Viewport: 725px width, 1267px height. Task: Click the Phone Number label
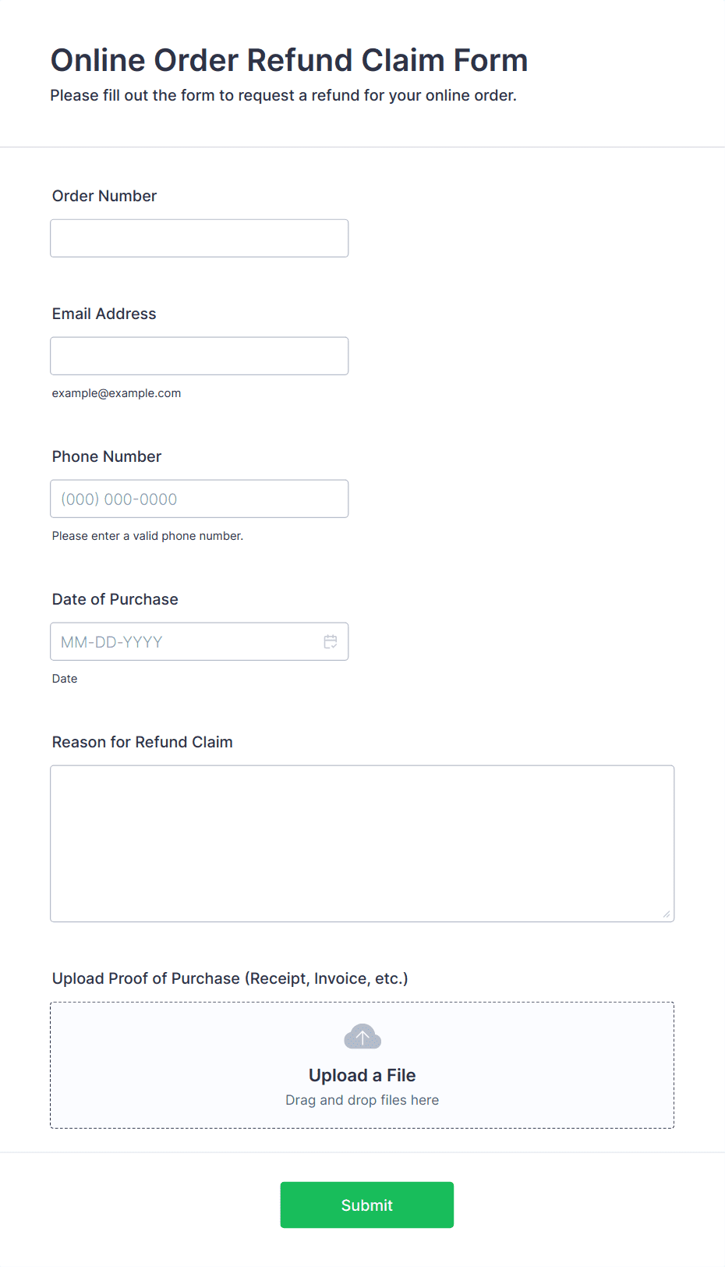[107, 456]
